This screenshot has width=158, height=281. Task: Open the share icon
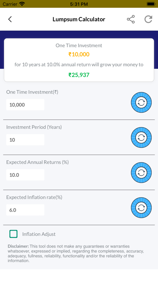pos(131,19)
